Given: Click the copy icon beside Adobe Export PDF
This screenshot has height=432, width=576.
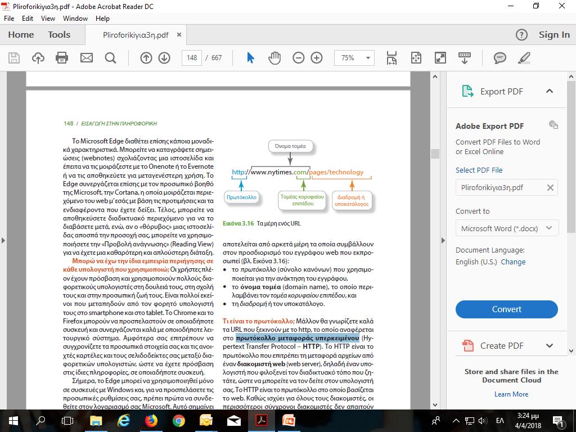Looking at the screenshot, I should point(553,125).
